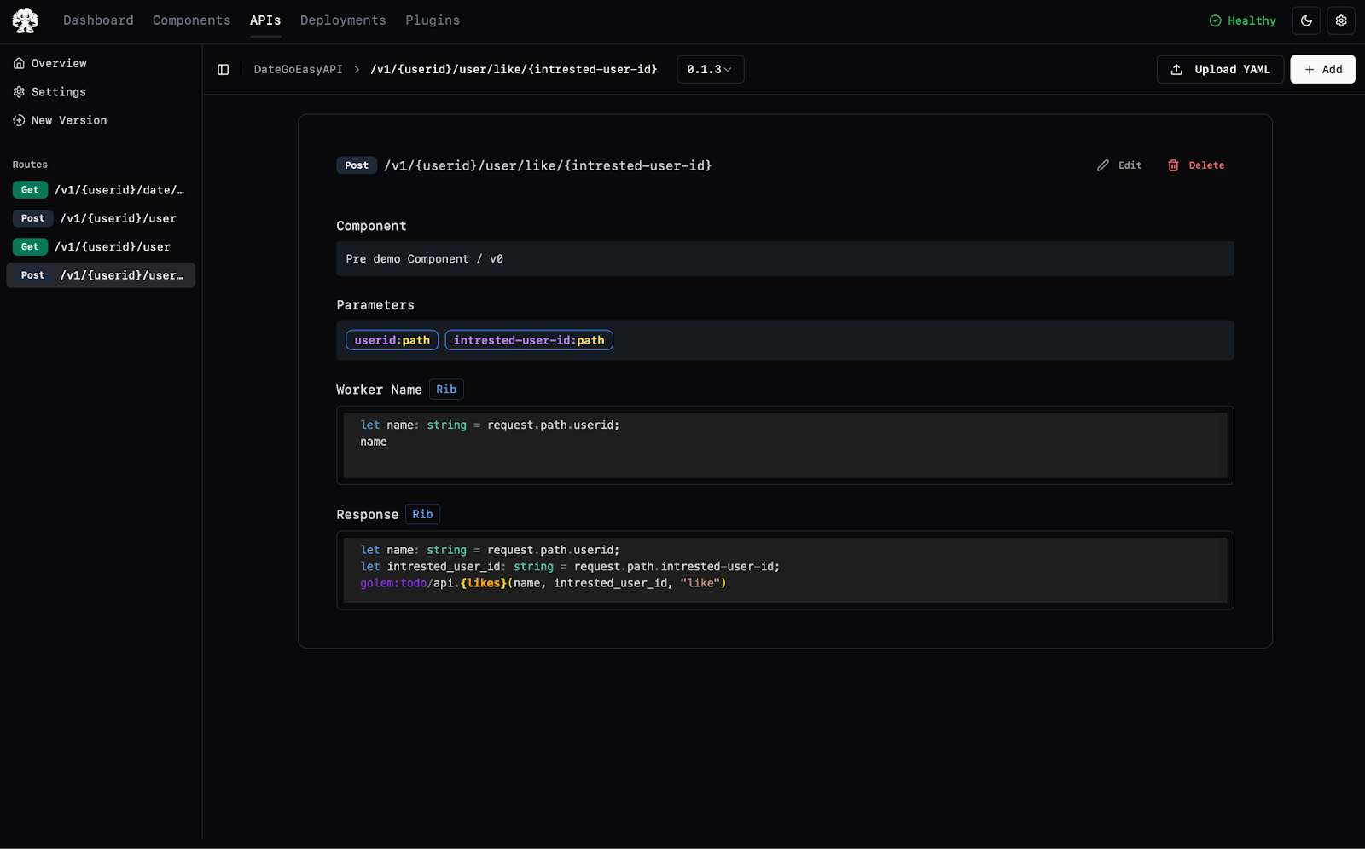This screenshot has width=1365, height=849.
Task: Click the Pre demo Component / v0 field
Action: 785,259
